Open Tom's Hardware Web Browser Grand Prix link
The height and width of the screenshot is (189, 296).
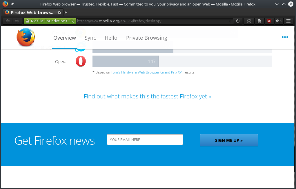click(147, 72)
